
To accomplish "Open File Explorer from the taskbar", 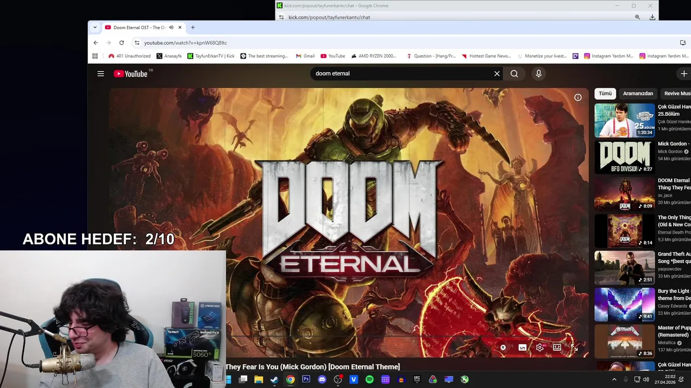I will tap(259, 379).
